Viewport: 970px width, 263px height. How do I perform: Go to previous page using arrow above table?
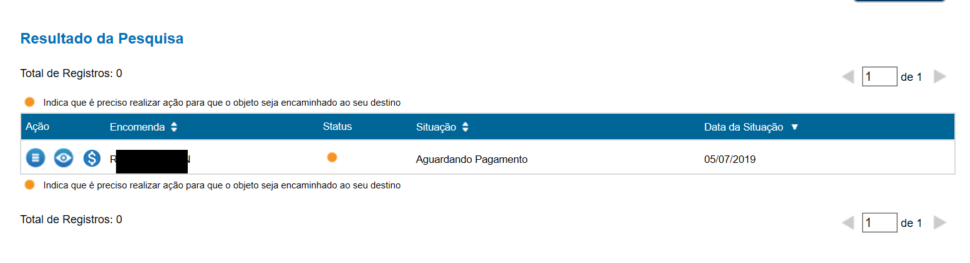[848, 77]
